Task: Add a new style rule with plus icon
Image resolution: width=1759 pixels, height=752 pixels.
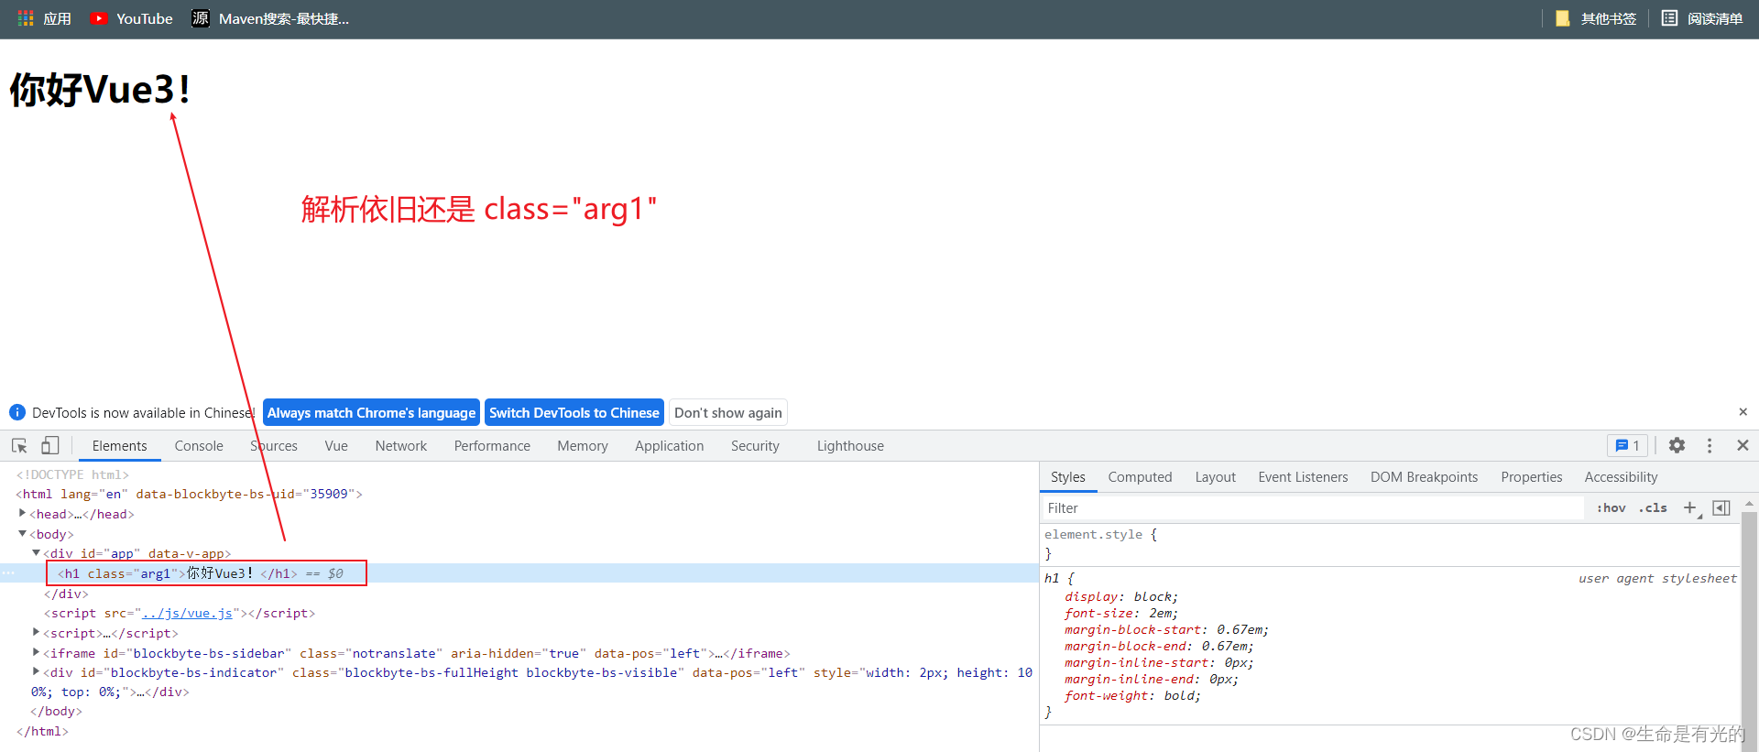Action: pos(1690,507)
